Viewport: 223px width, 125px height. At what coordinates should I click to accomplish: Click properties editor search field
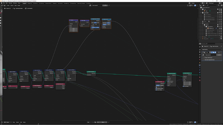pyautogui.click(x=210, y=43)
